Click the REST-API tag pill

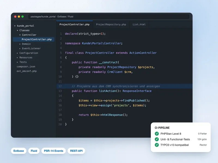tap(76, 151)
